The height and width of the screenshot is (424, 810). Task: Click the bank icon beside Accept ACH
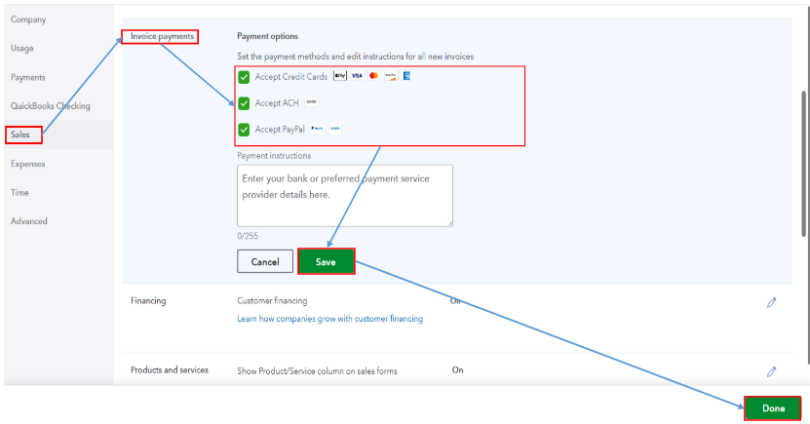tap(312, 102)
